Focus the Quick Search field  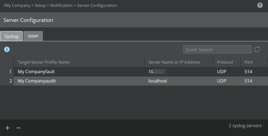click(217, 49)
